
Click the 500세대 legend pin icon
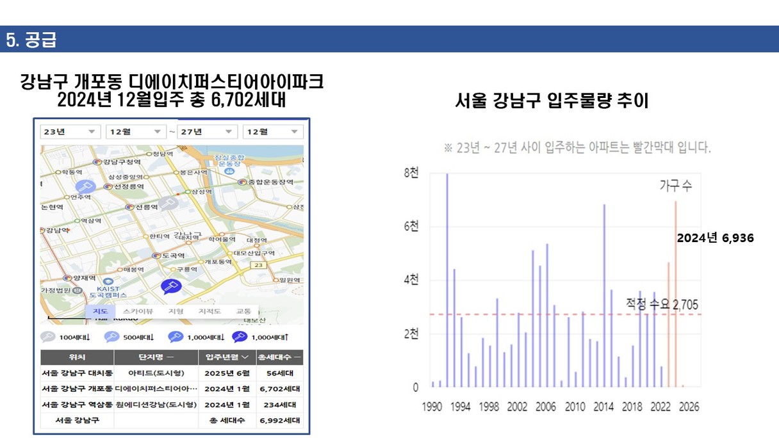click(x=112, y=337)
